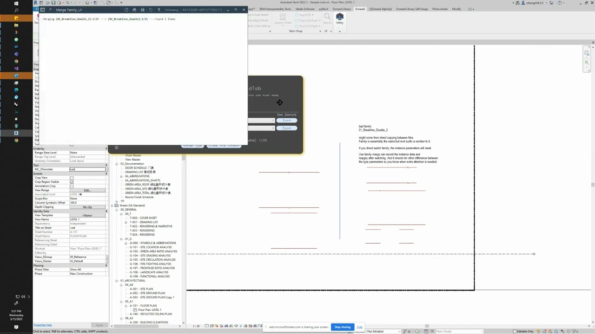The width and height of the screenshot is (595, 334).
Task: Click the MC_$Translate input field
Action: coord(87,169)
